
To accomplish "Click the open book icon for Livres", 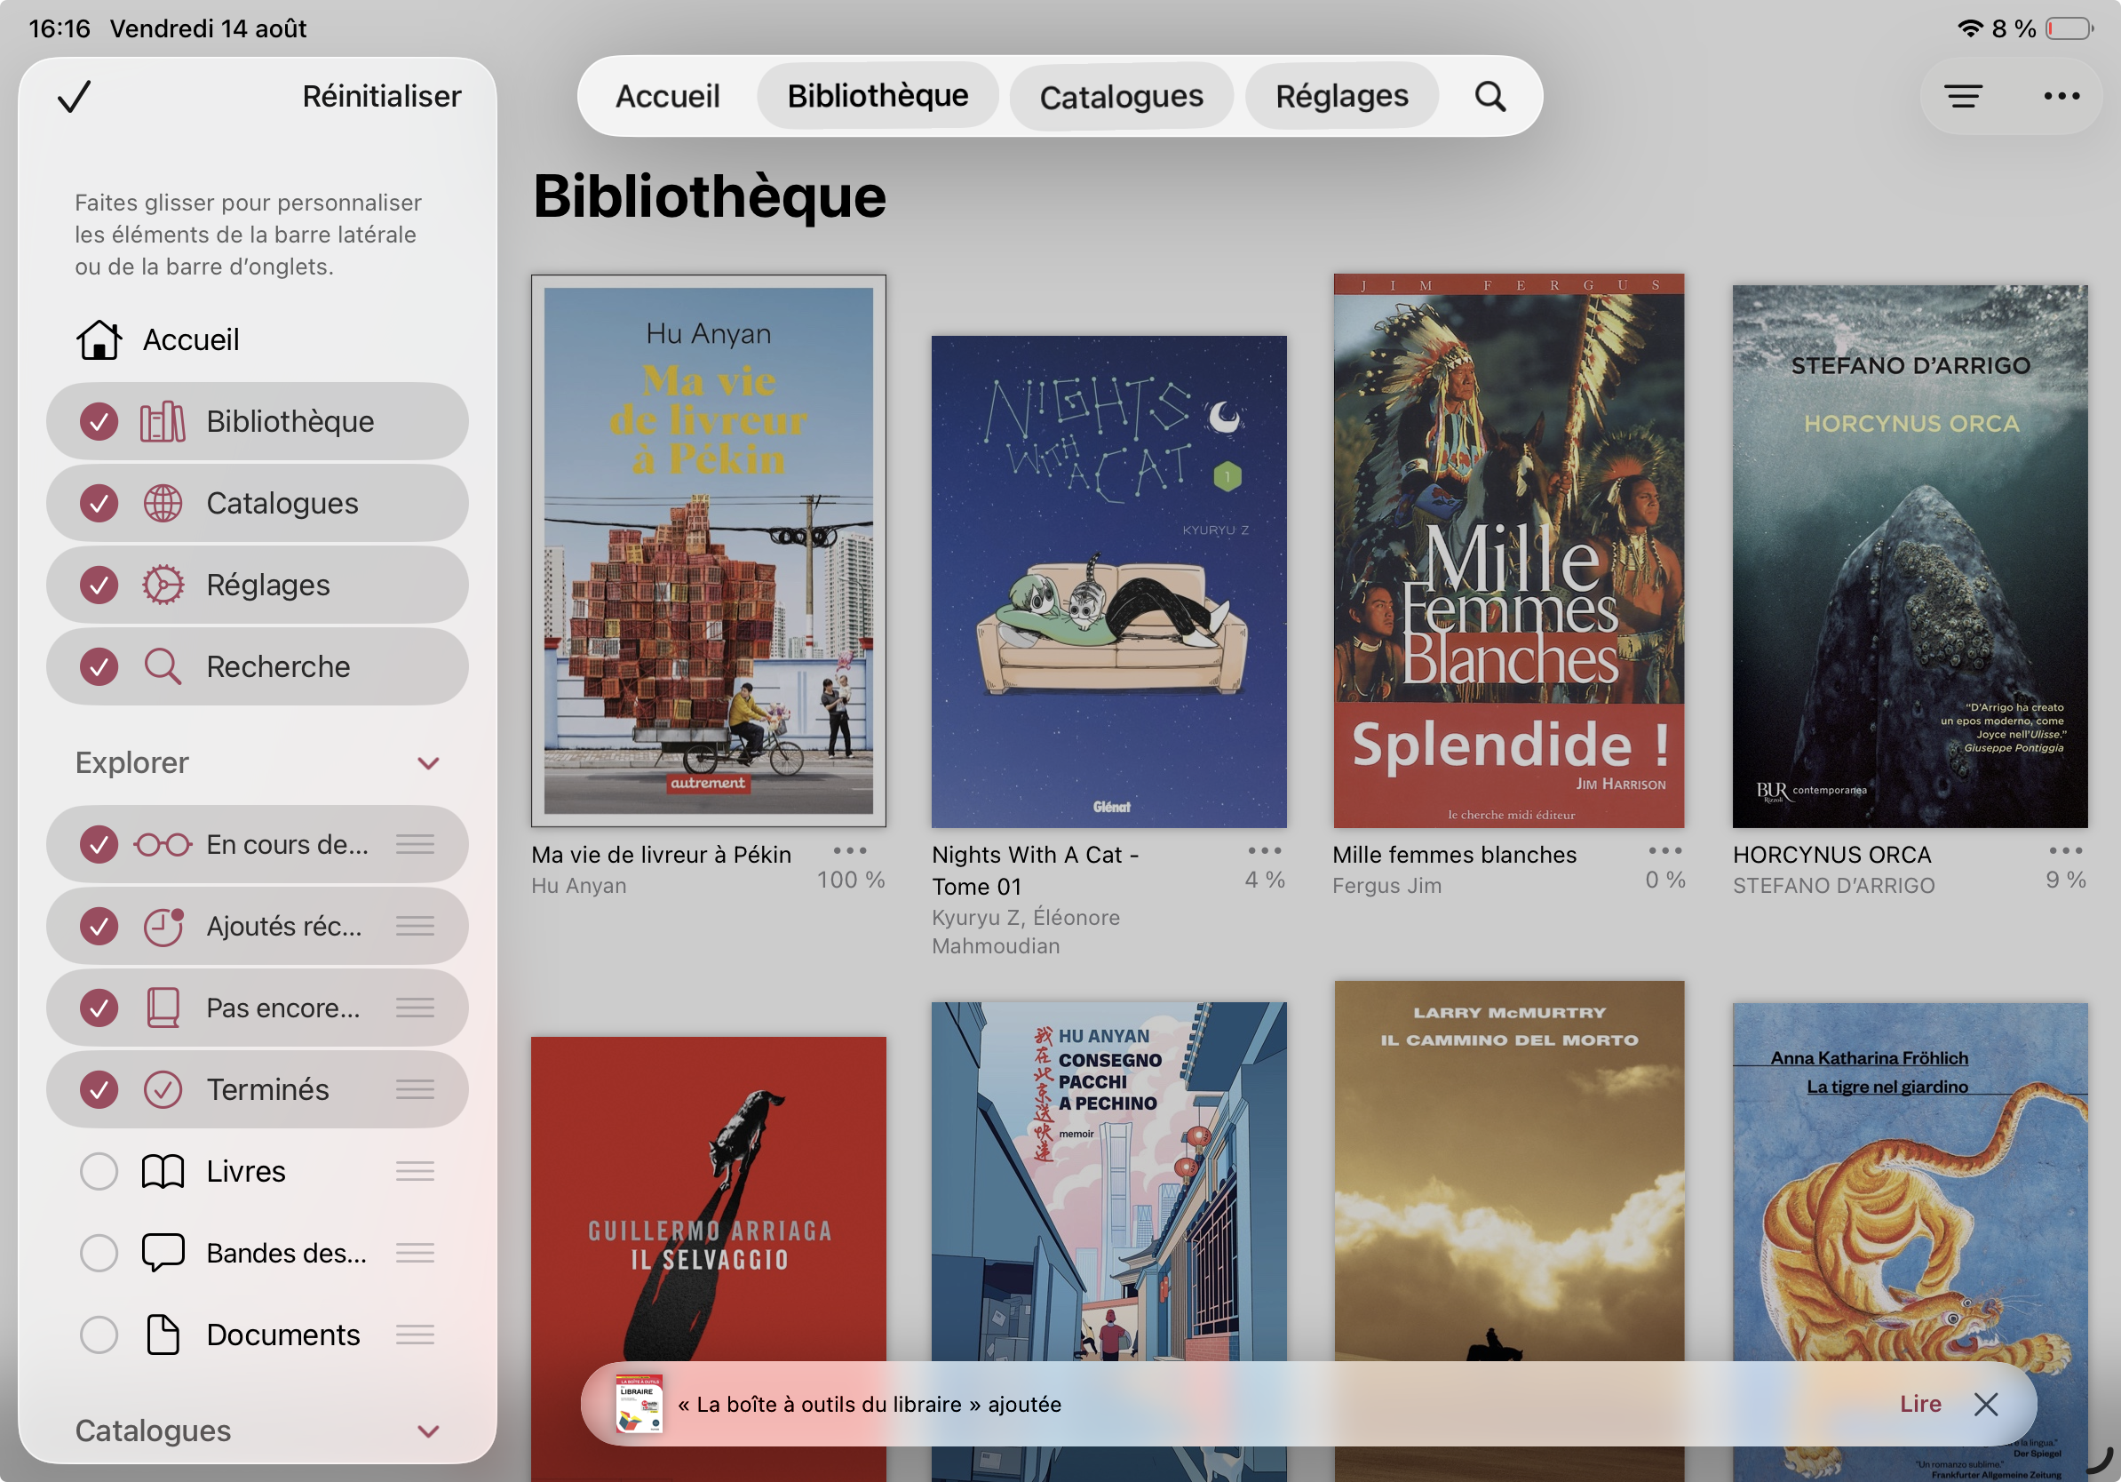I will point(163,1172).
